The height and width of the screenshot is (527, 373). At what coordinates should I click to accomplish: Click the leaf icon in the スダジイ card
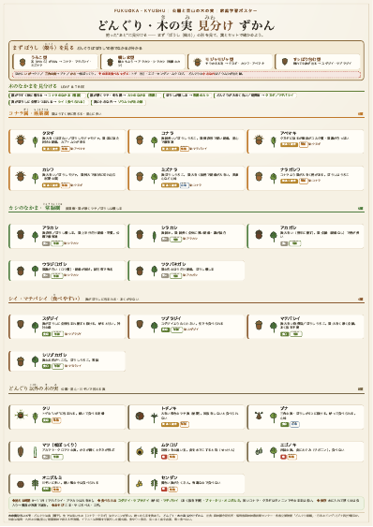click(x=35, y=327)
